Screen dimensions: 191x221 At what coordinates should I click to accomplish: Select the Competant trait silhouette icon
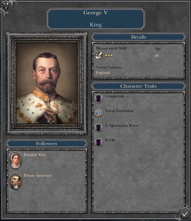[x=99, y=98]
